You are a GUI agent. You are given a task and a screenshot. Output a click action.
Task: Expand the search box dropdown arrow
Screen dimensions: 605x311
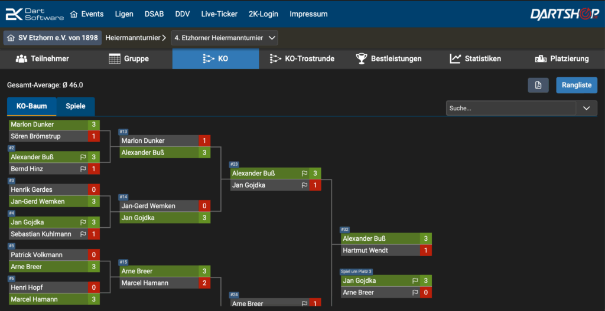(x=586, y=108)
